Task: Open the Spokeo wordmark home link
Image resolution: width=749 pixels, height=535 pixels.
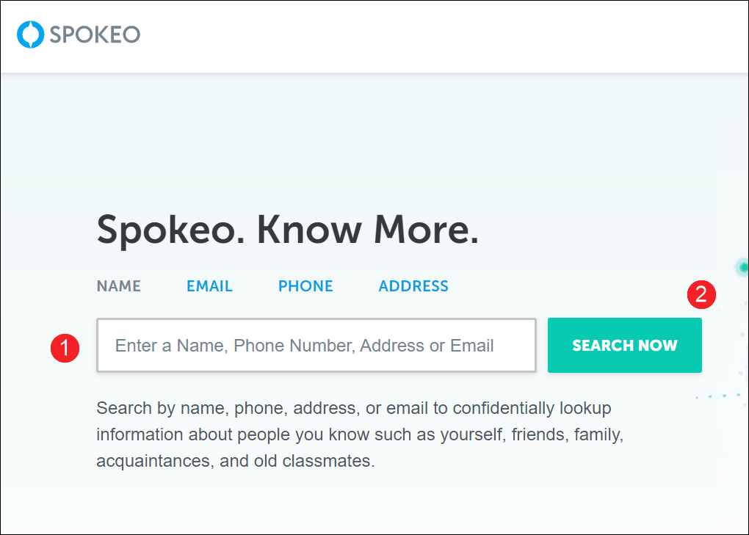Action: tap(95, 34)
